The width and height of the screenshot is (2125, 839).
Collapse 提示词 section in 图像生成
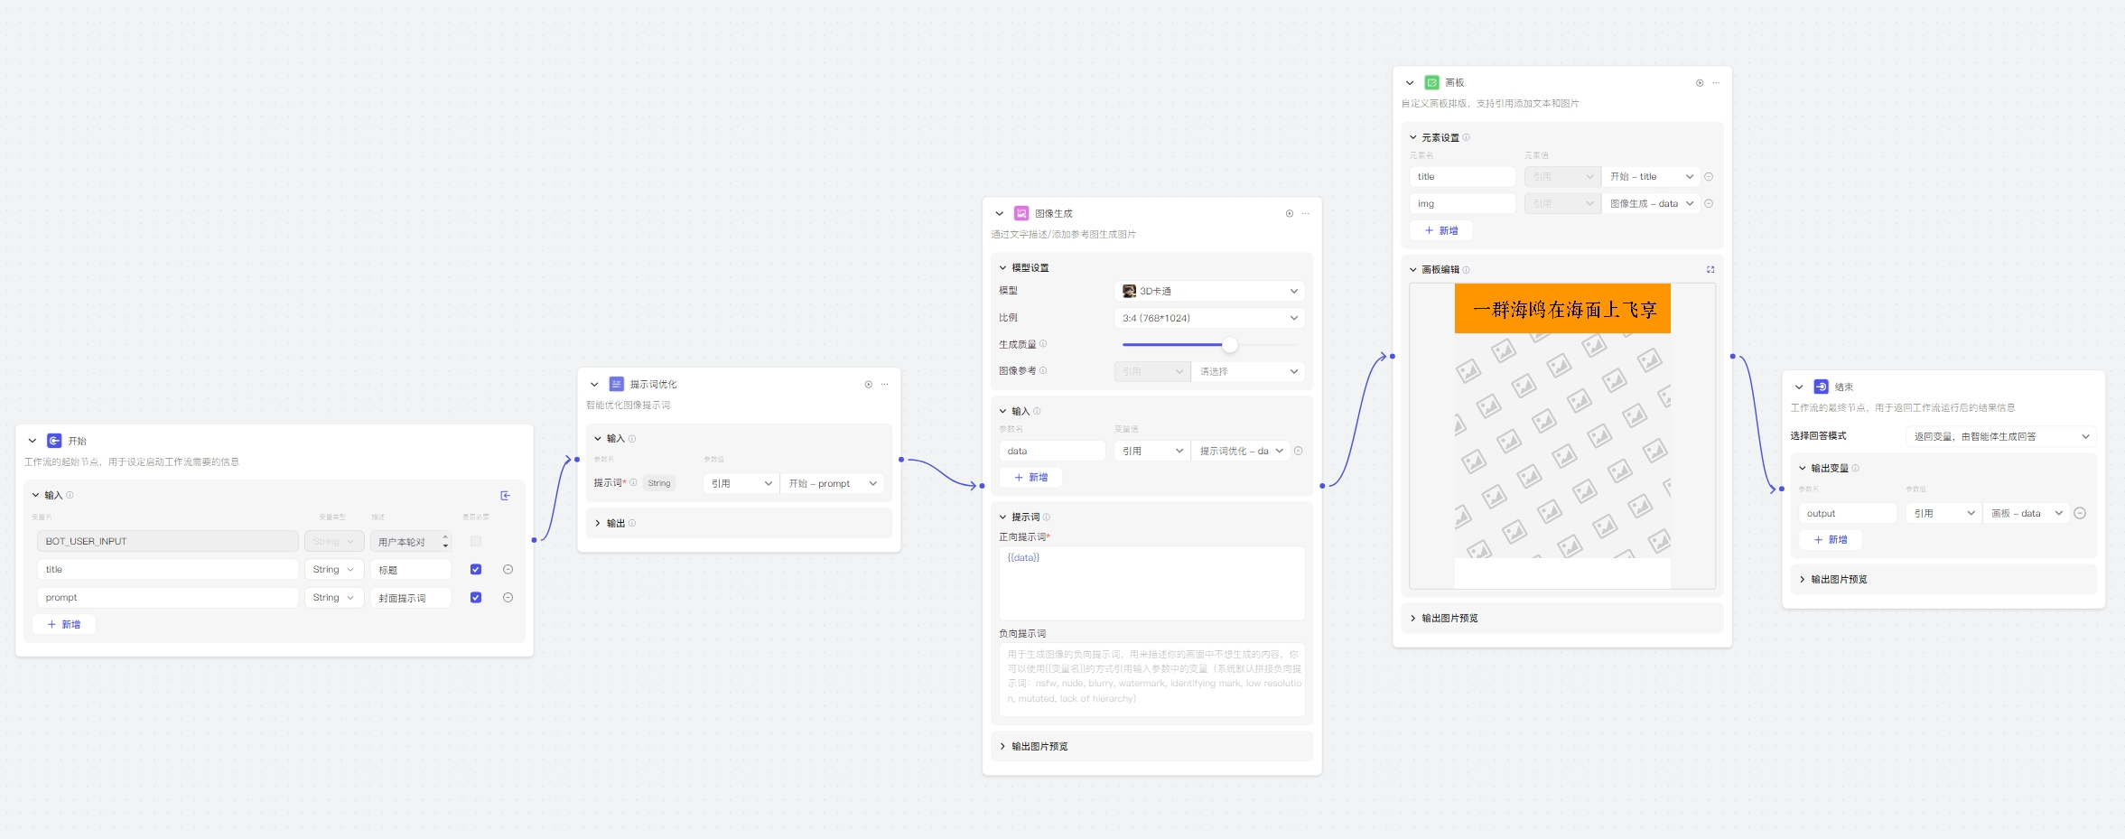coord(1002,517)
